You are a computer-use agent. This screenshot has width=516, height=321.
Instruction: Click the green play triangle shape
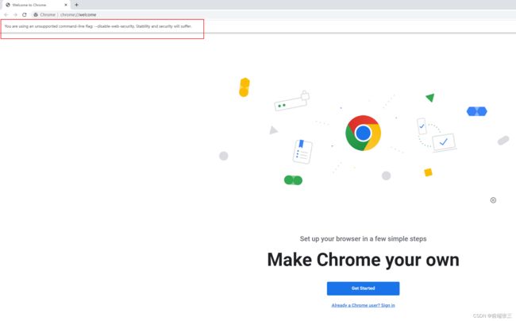[x=430, y=98]
